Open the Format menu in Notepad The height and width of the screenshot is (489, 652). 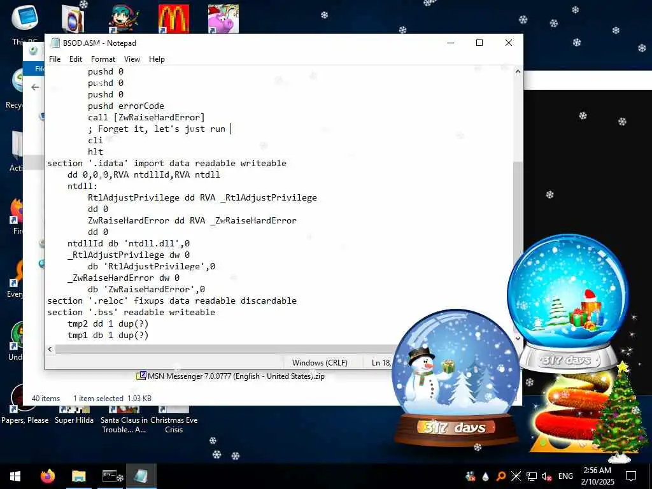103,59
